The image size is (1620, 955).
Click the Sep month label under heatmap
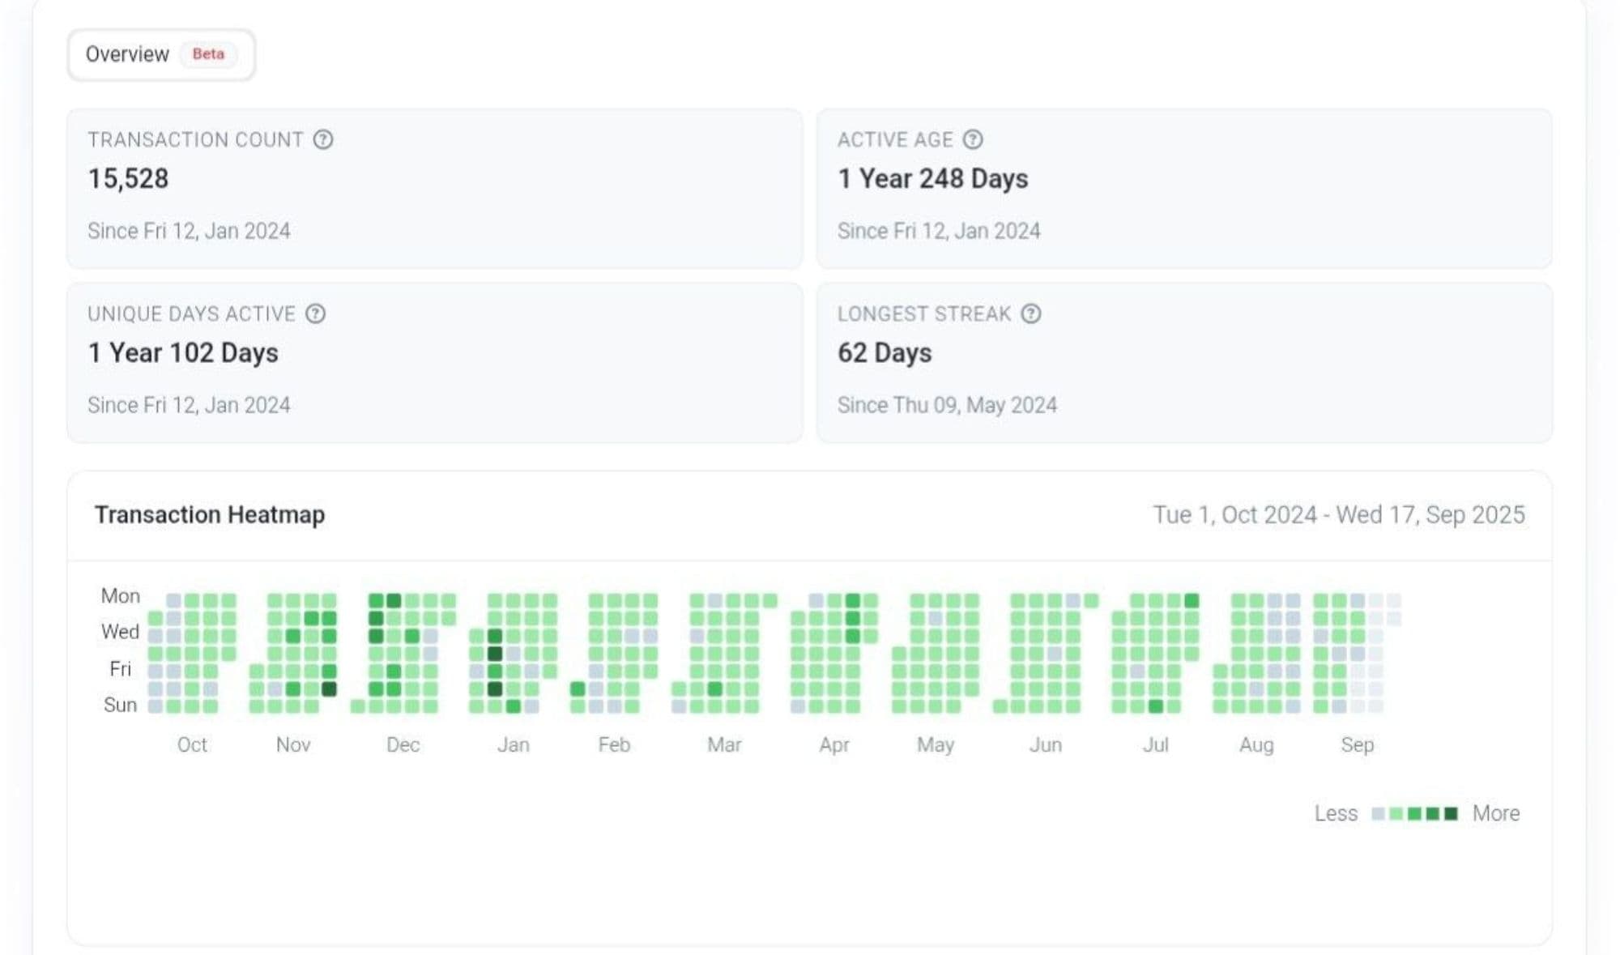[1357, 744]
